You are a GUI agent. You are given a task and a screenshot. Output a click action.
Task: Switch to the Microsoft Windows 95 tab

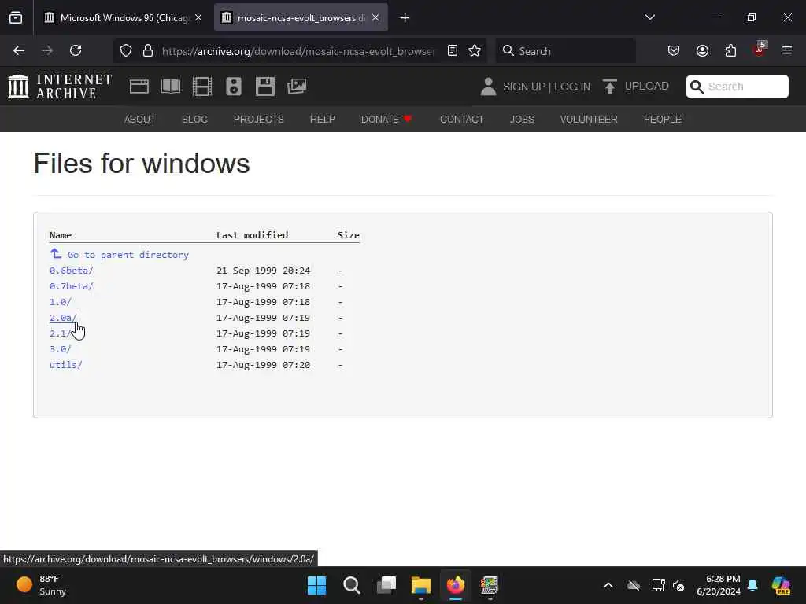122,17
